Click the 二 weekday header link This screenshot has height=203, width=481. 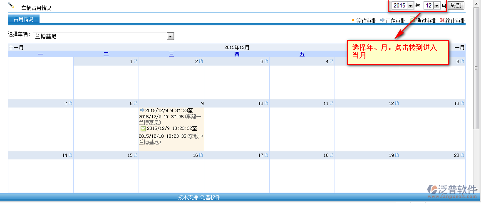(x=106, y=54)
